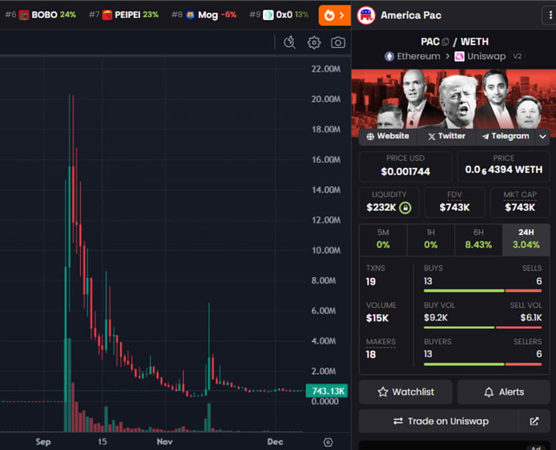Click the America Pac elephant logo
This screenshot has height=450, width=556.
tap(366, 15)
